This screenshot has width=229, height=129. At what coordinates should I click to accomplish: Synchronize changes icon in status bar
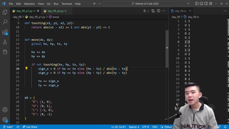18,127
